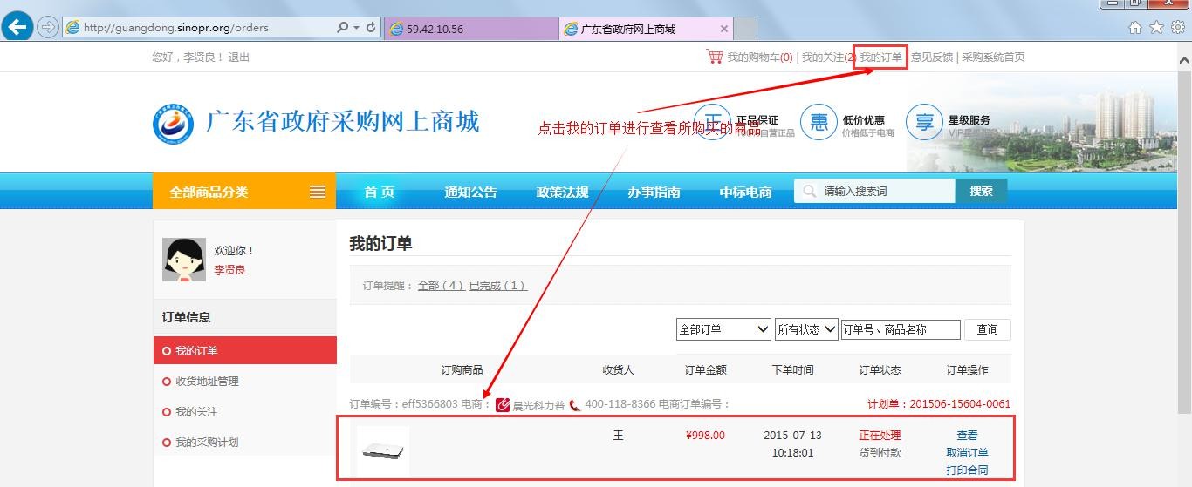Open 办事指南 menu item
The image size is (1192, 487).
point(654,192)
